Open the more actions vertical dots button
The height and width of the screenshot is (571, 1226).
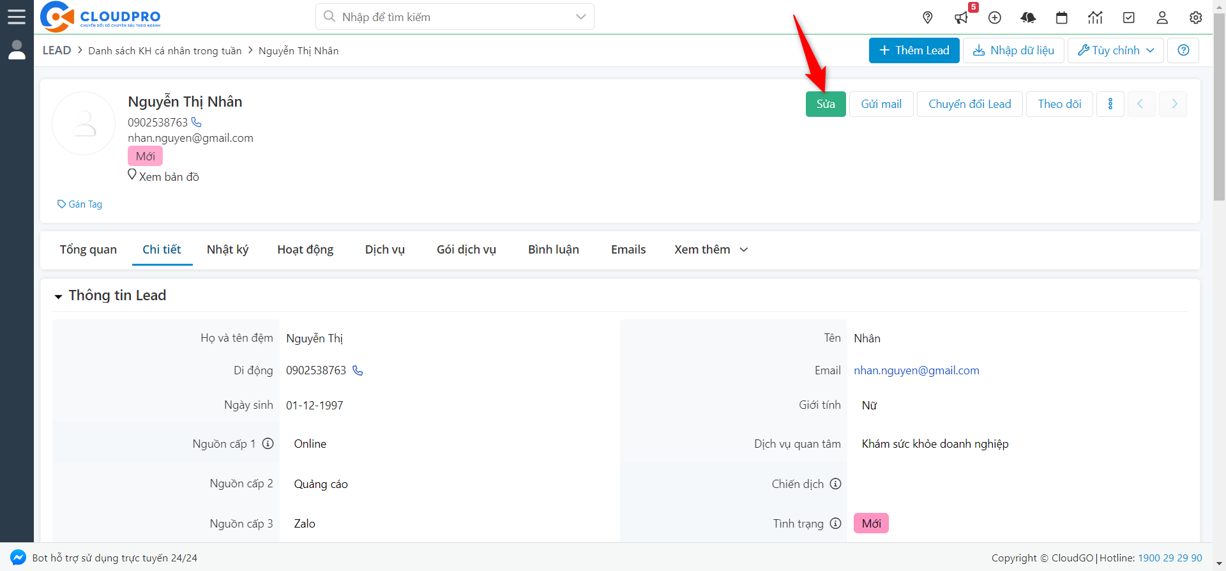1110,104
